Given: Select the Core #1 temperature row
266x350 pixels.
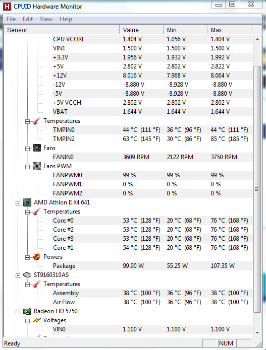Looking at the screenshot, I should (152, 248).
